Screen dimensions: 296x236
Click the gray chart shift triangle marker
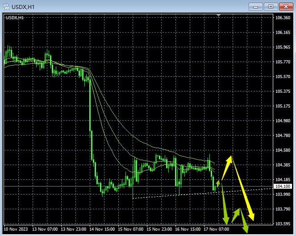point(218,16)
